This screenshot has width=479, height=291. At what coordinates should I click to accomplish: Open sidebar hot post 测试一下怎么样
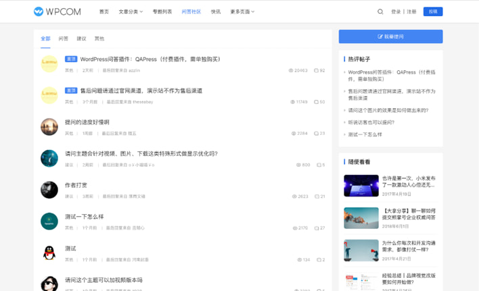pyautogui.click(x=365, y=134)
